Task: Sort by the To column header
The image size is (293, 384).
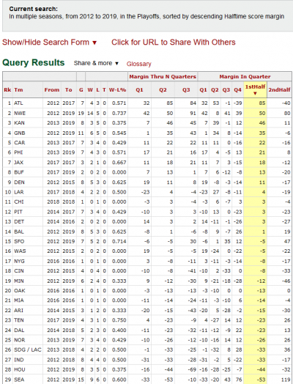Action: click(x=69, y=89)
